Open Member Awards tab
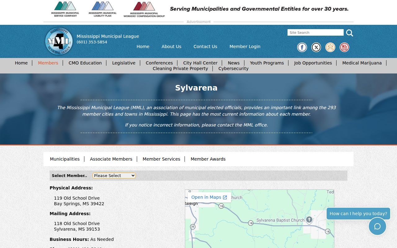This screenshot has width=397, height=248. point(208,159)
